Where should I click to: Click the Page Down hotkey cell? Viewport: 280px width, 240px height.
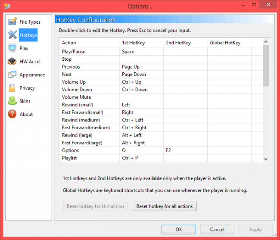click(141, 74)
